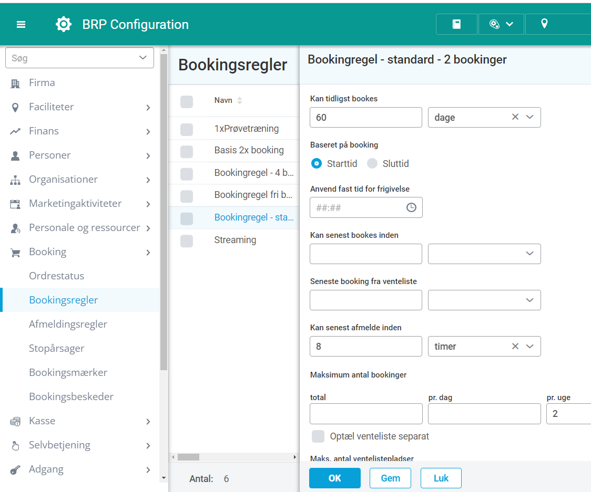Open Bookingsmærker in the sidebar
Viewport: 591px width, 492px height.
pyautogui.click(x=68, y=372)
